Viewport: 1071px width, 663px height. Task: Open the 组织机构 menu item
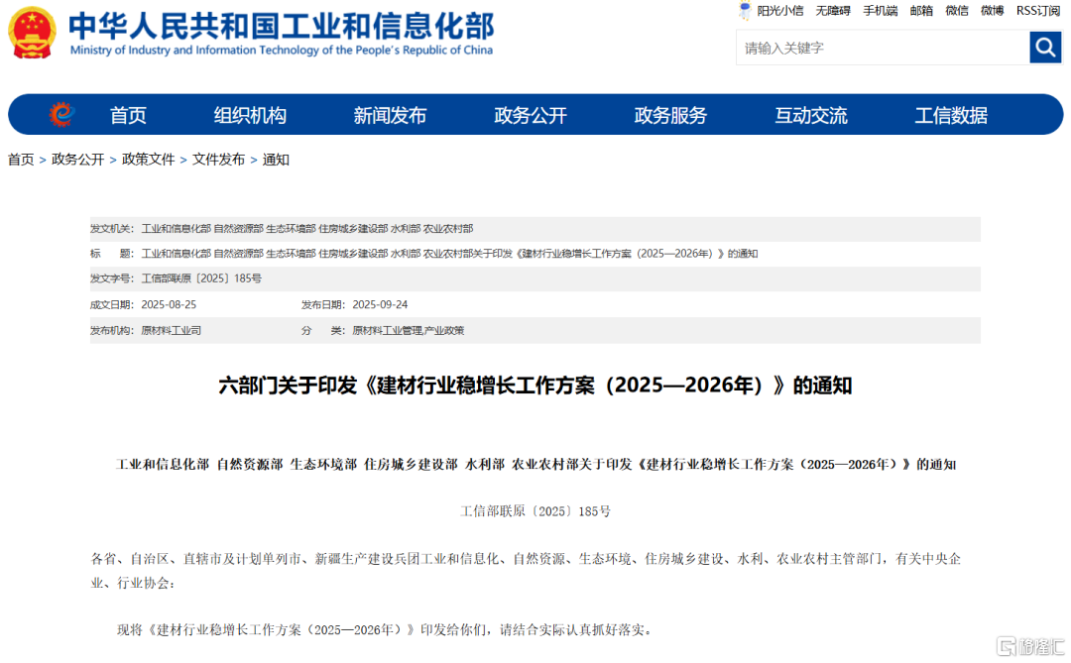[250, 115]
